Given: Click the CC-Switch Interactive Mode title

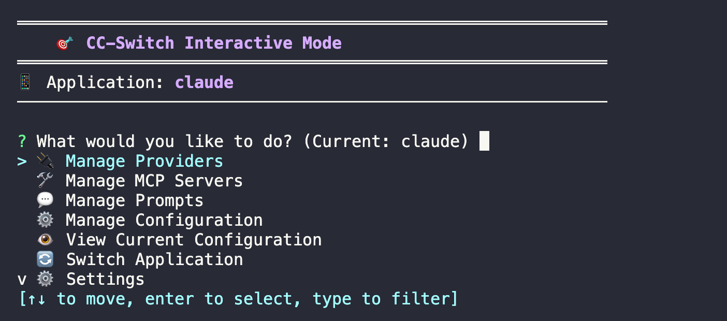Looking at the screenshot, I should click(214, 43).
